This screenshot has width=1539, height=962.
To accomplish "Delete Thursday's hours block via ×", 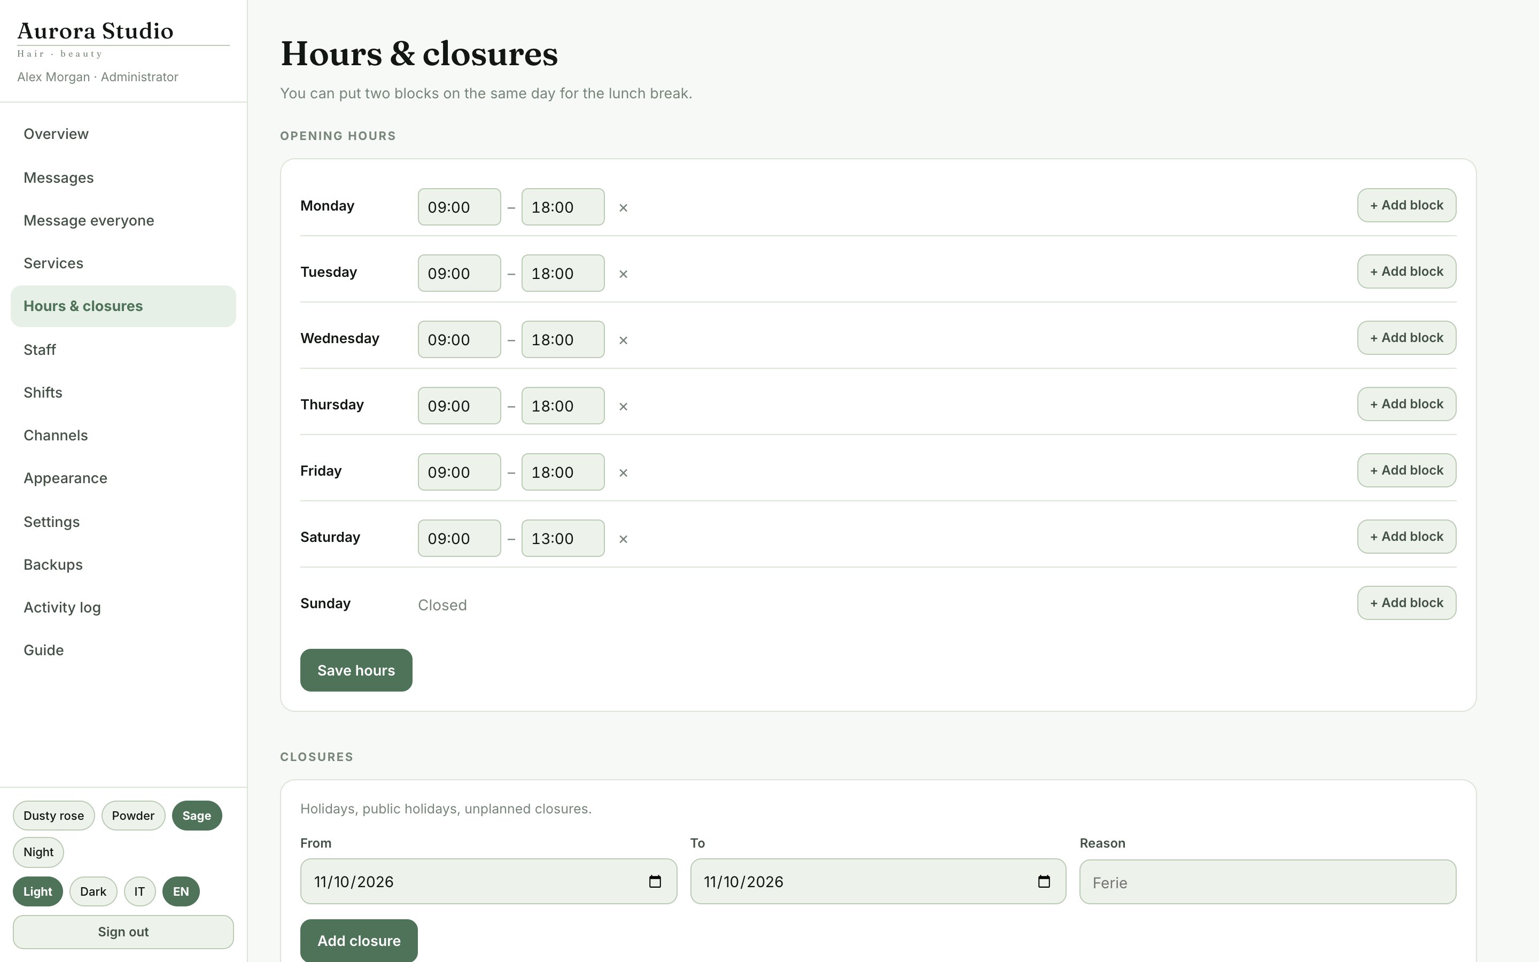I will pos(623,406).
